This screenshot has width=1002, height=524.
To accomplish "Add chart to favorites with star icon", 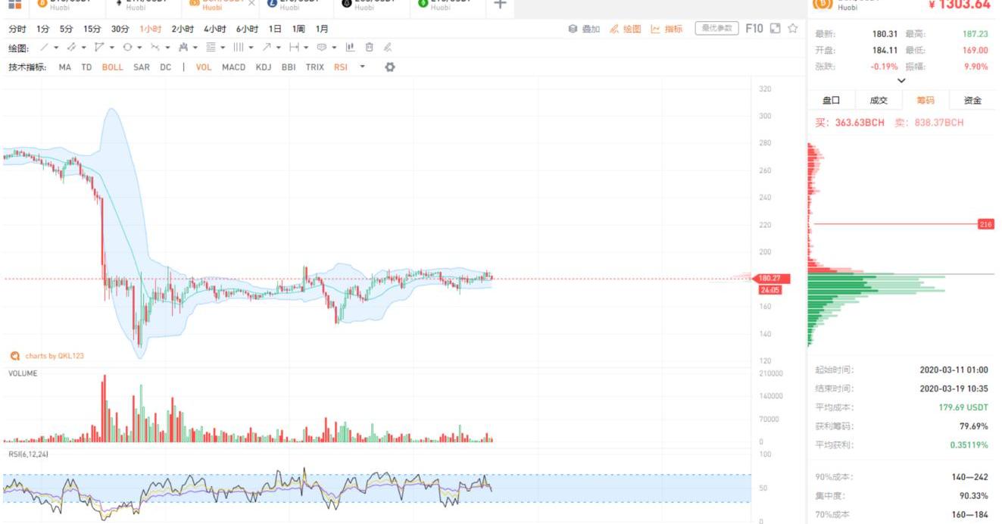I will tap(793, 29).
